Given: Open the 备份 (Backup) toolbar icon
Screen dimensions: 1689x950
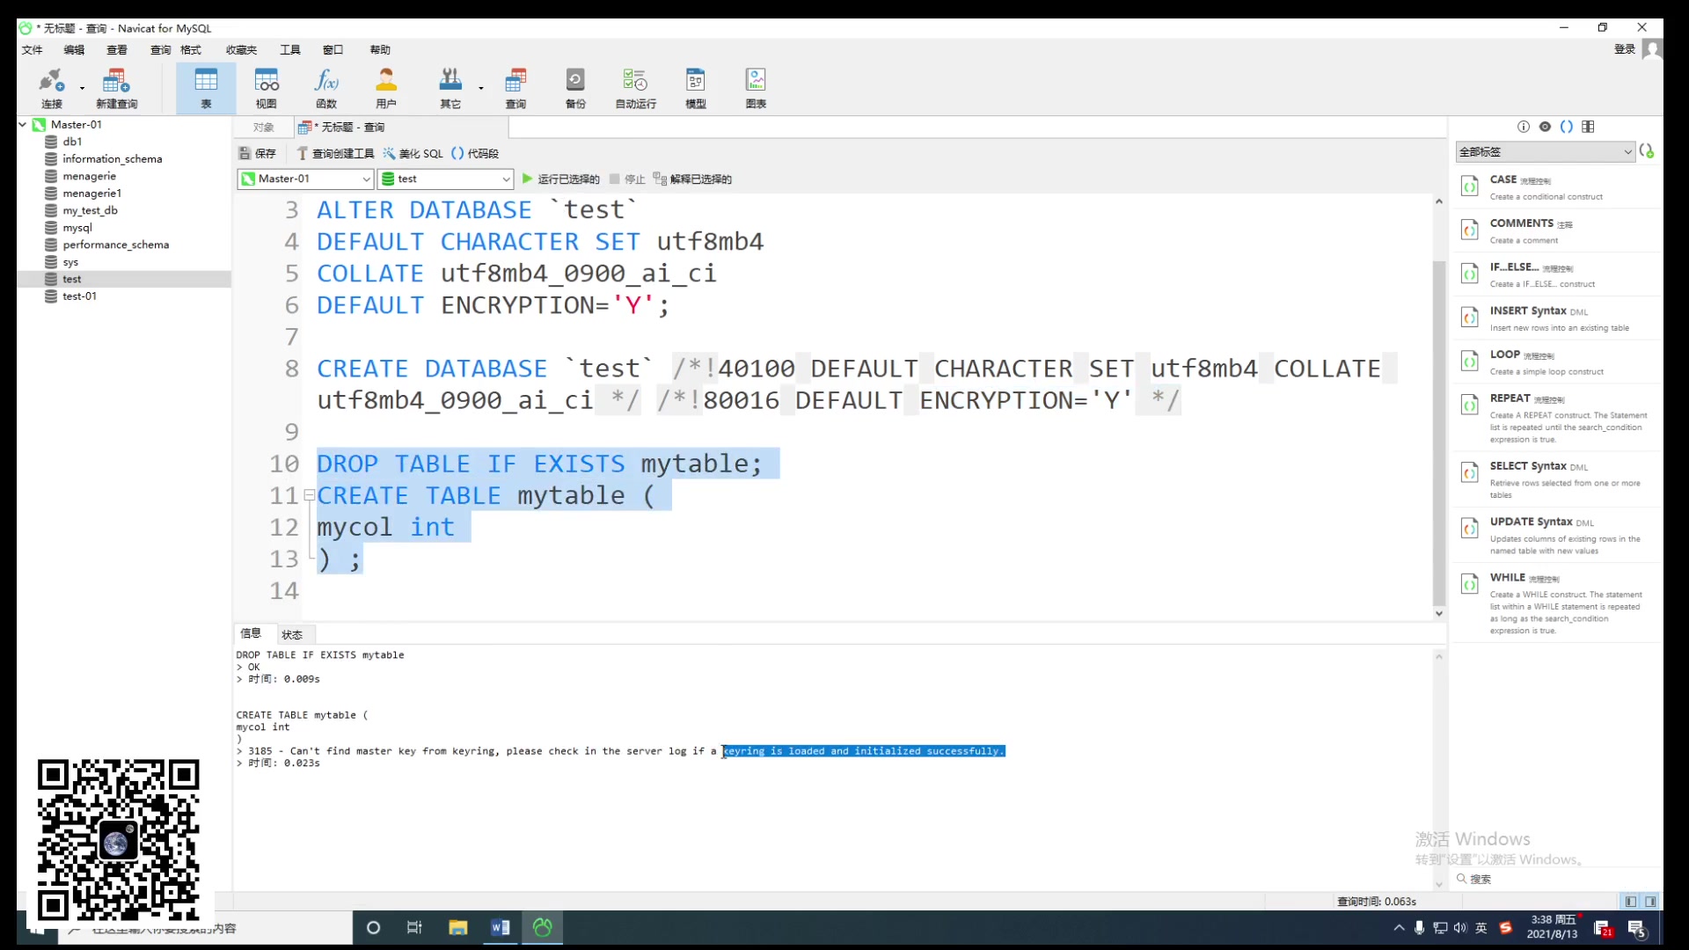Looking at the screenshot, I should pyautogui.click(x=575, y=89).
